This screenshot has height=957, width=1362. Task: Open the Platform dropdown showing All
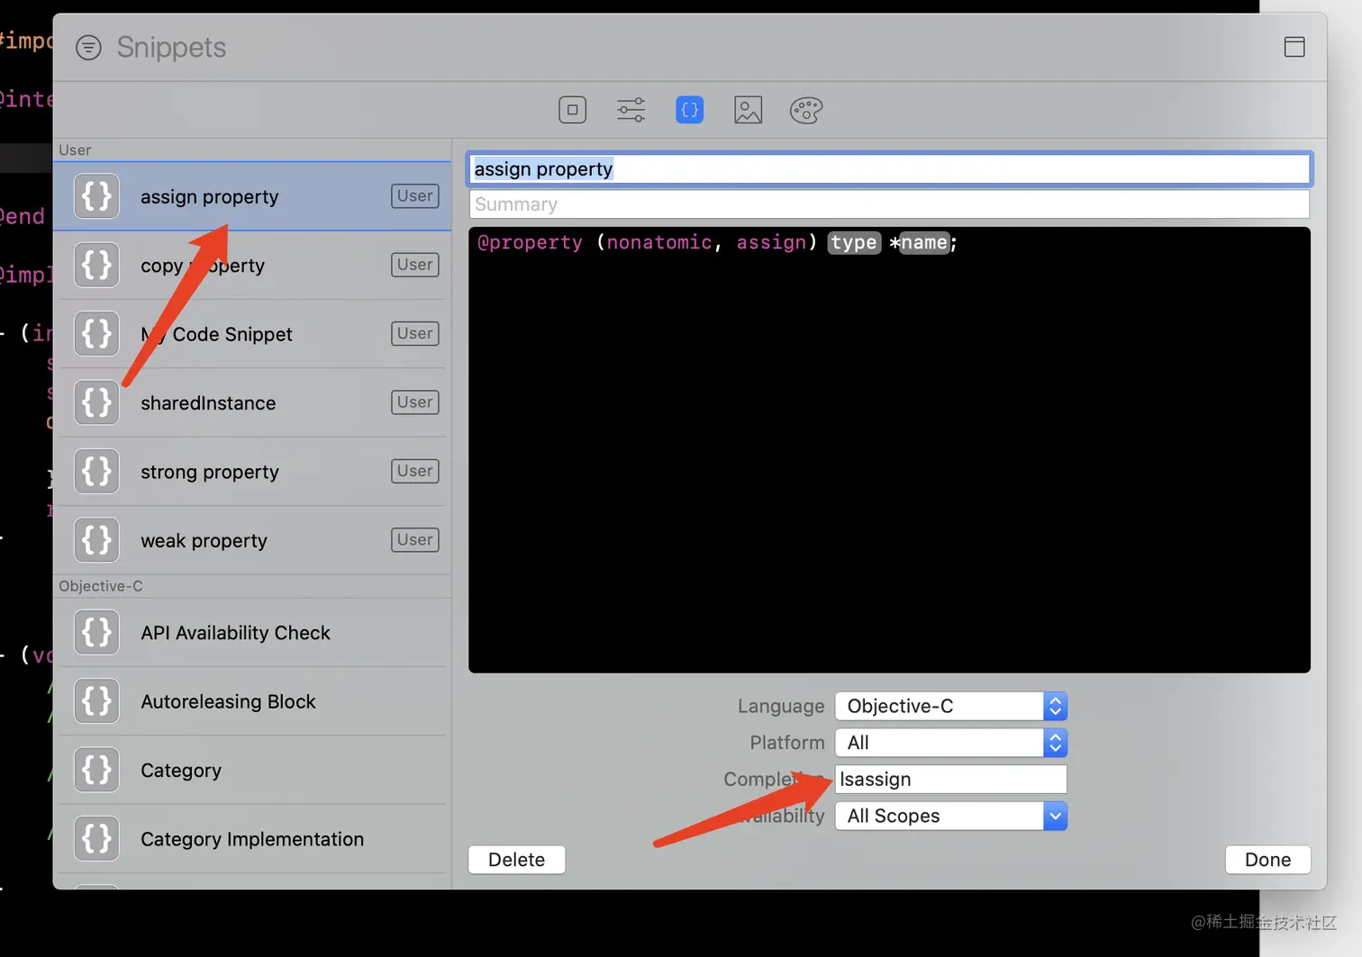coord(951,743)
